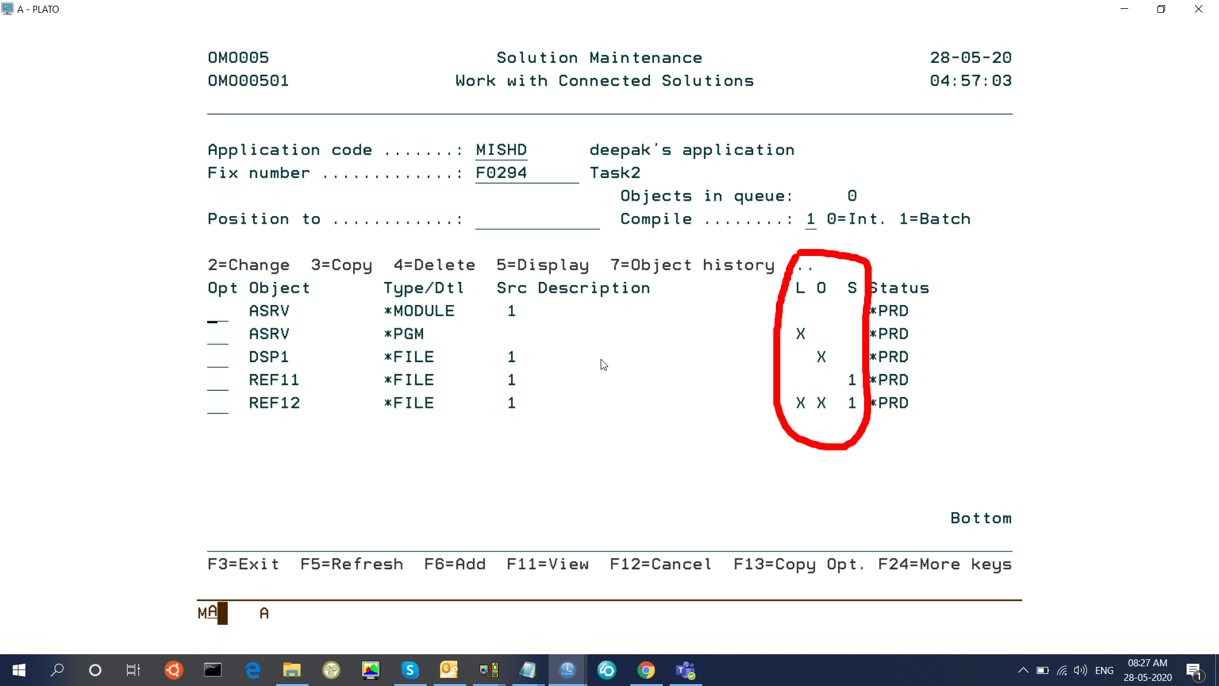
Task: Click the Compile mode field
Action: (811, 220)
